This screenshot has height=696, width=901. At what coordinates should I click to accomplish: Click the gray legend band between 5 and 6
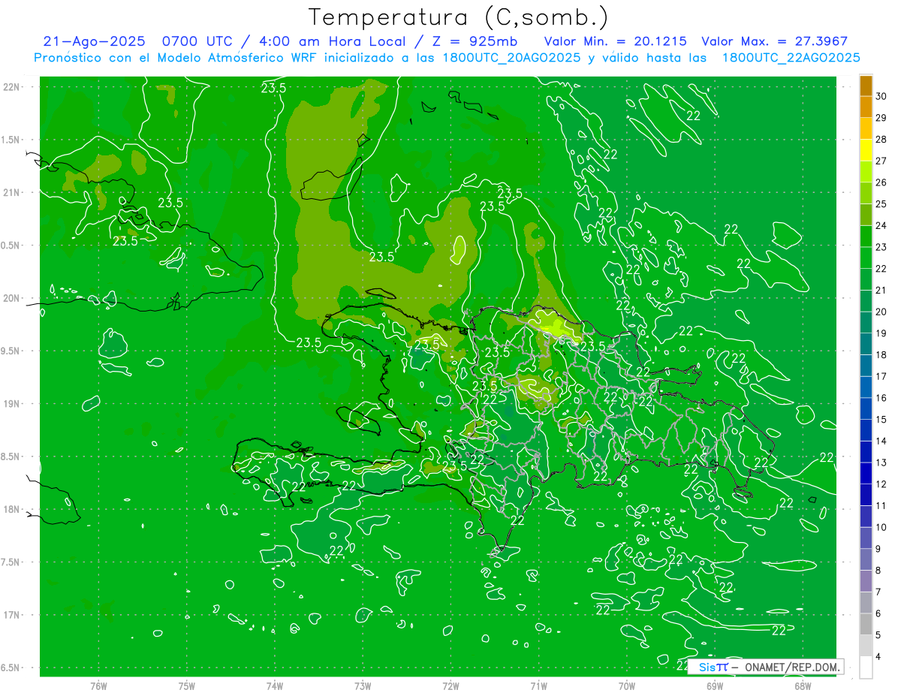[866, 624]
